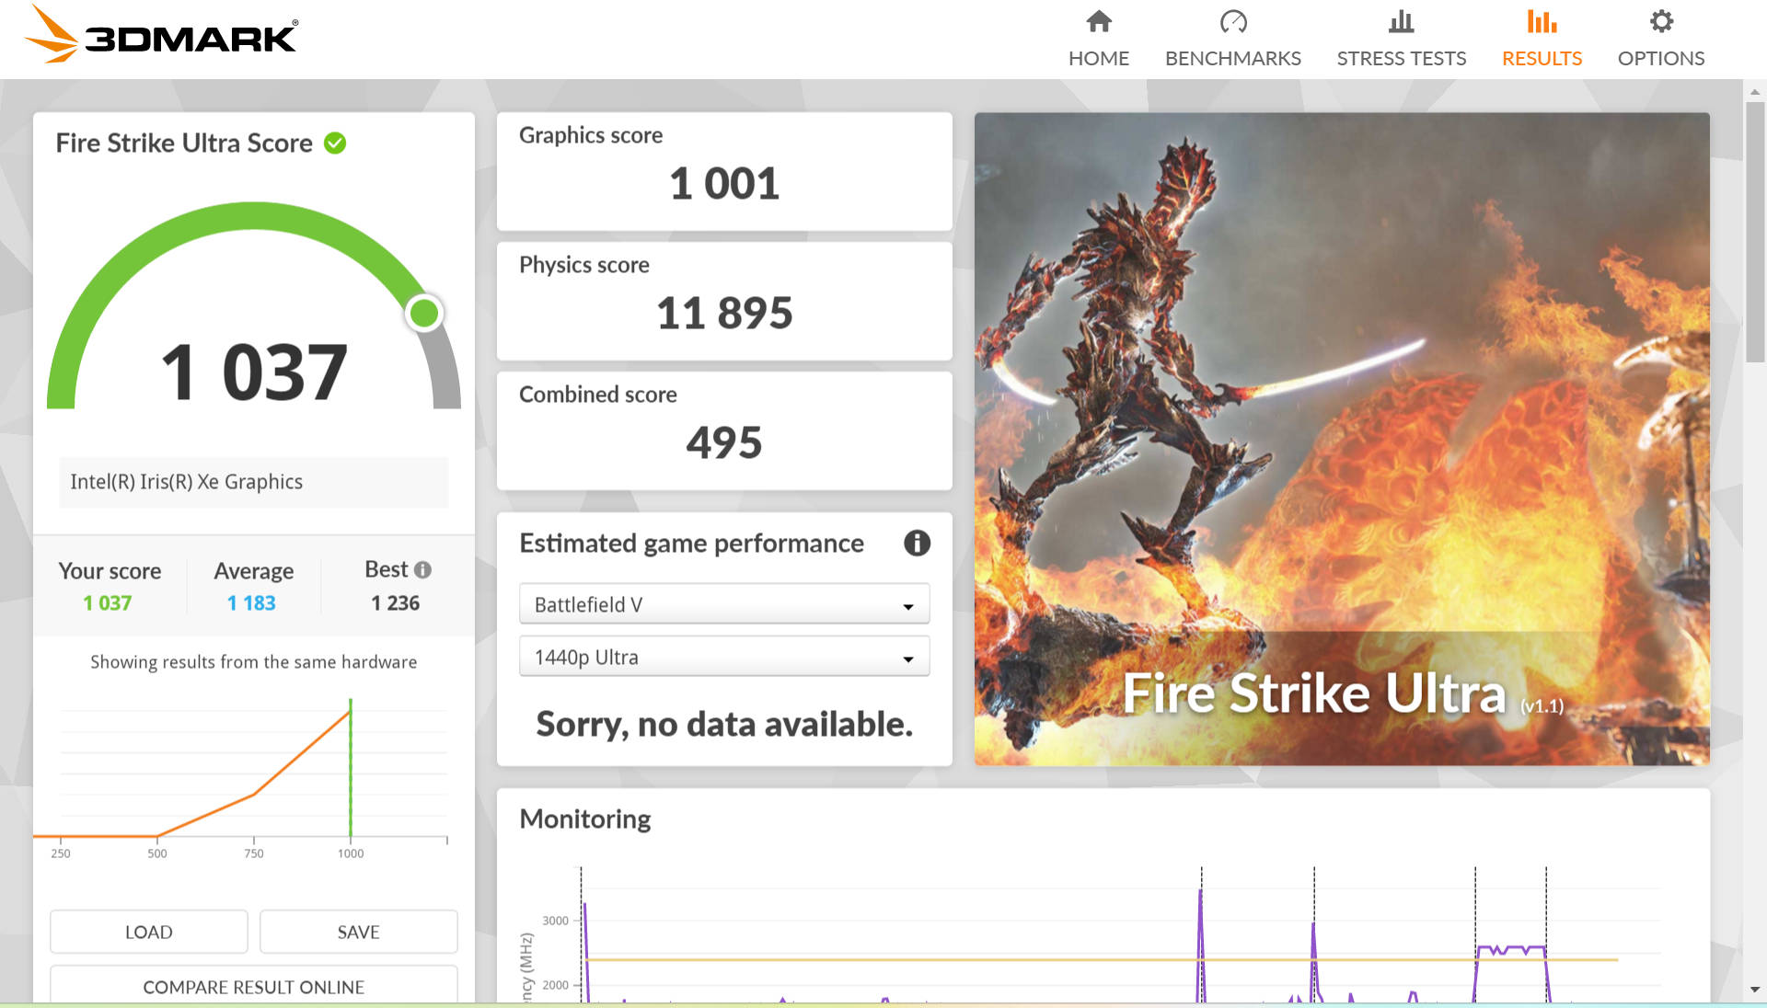
Task: Click the Stress Tests bar chart icon
Action: pyautogui.click(x=1401, y=21)
